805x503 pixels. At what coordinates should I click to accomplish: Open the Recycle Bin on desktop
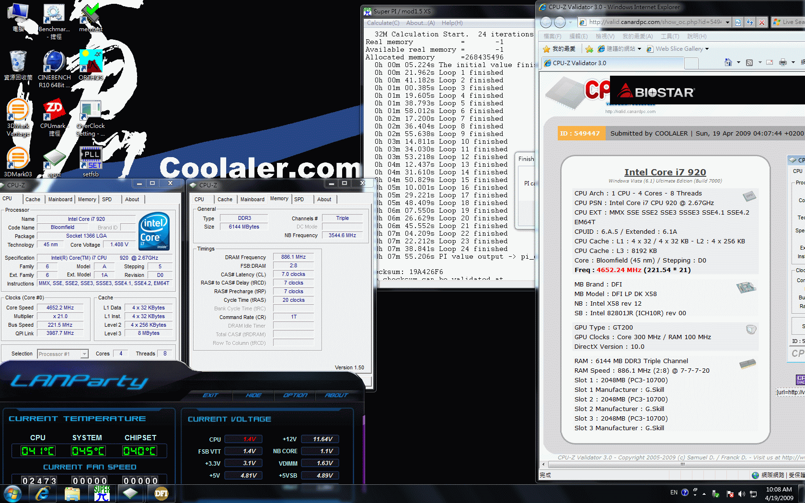18,65
